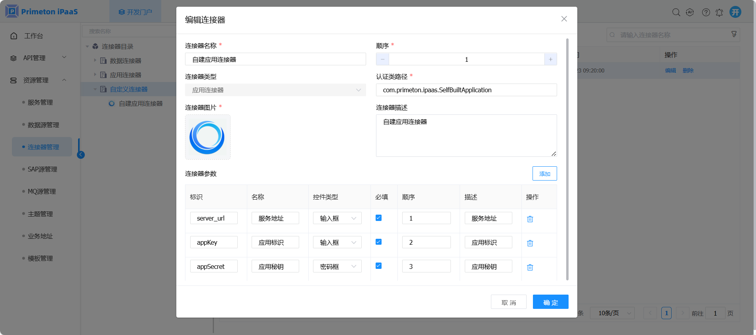The image size is (756, 335).
Task: Click trash icon for appKey row
Action: point(530,243)
